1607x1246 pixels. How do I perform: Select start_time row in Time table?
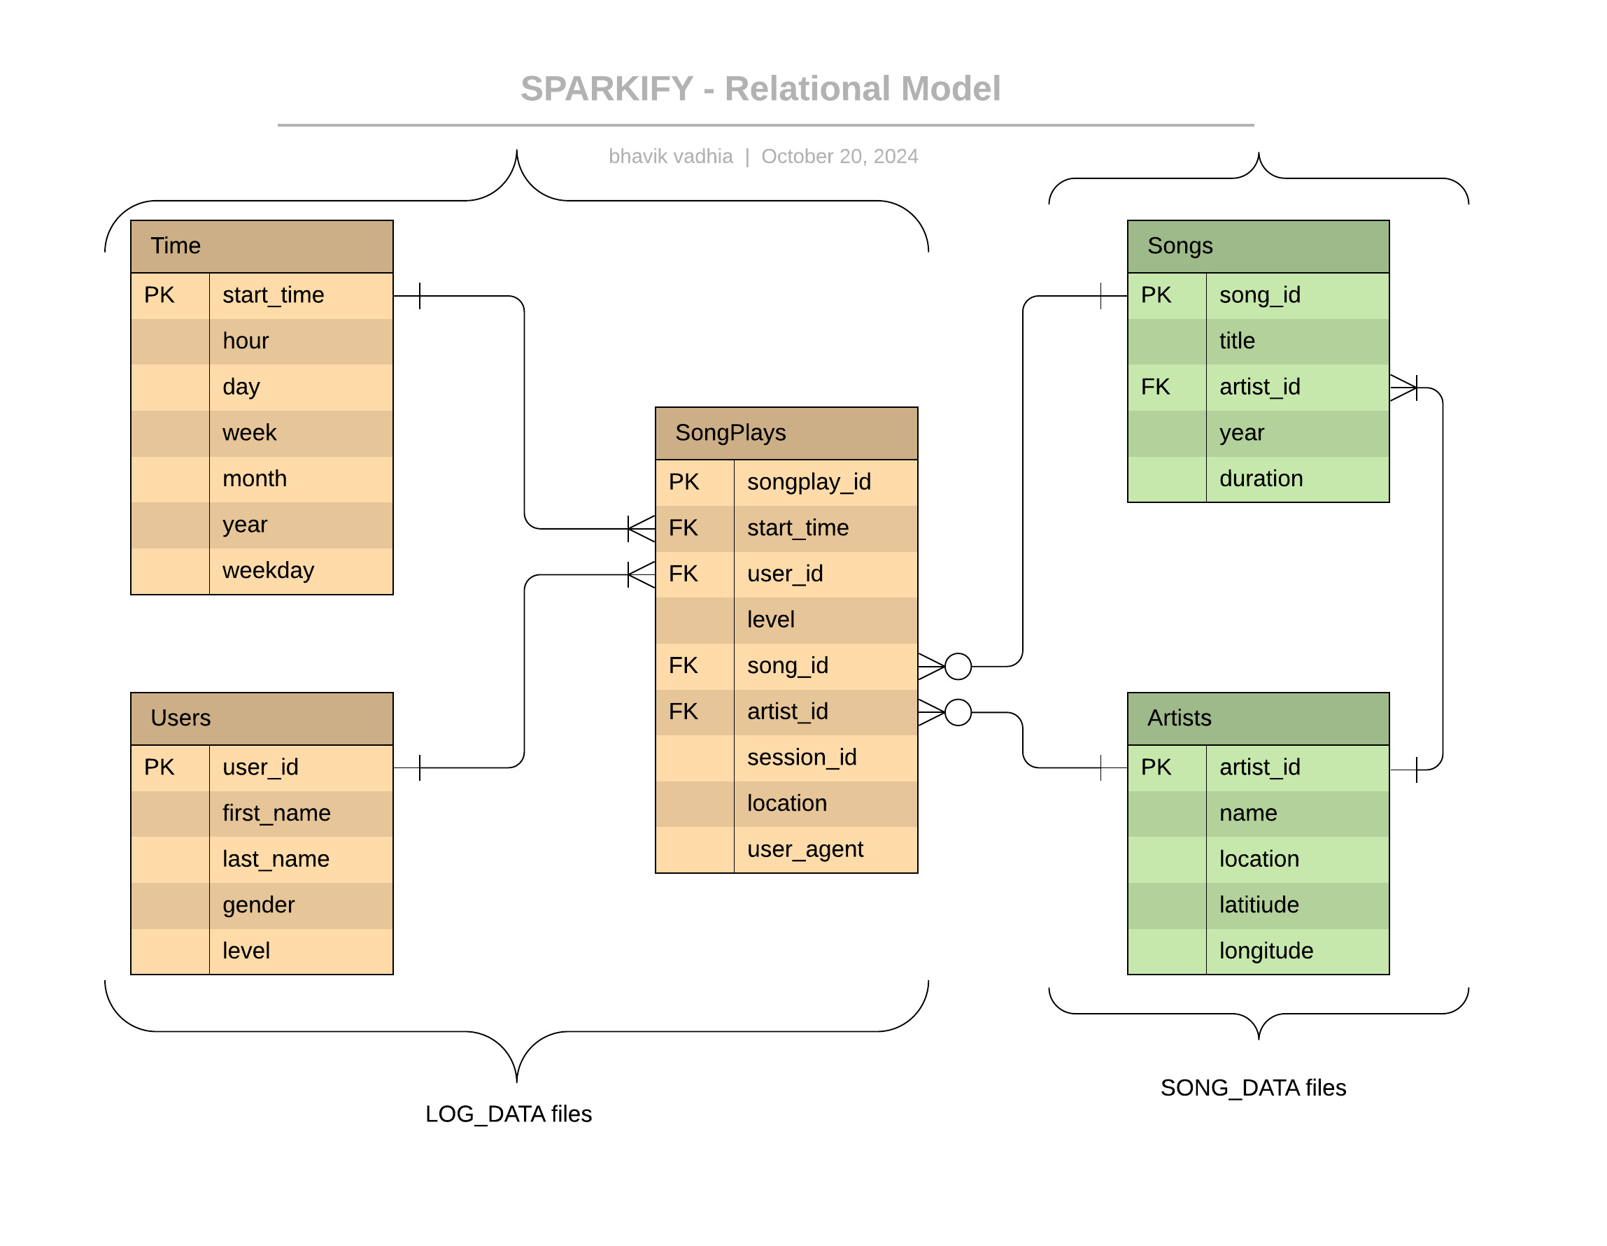[x=262, y=296]
